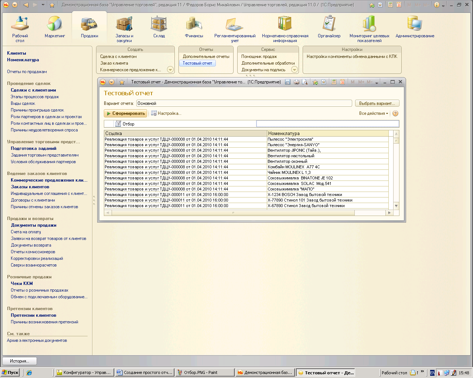Open the calculator in the main title bar
The image size is (473, 378).
[x=390, y=5]
